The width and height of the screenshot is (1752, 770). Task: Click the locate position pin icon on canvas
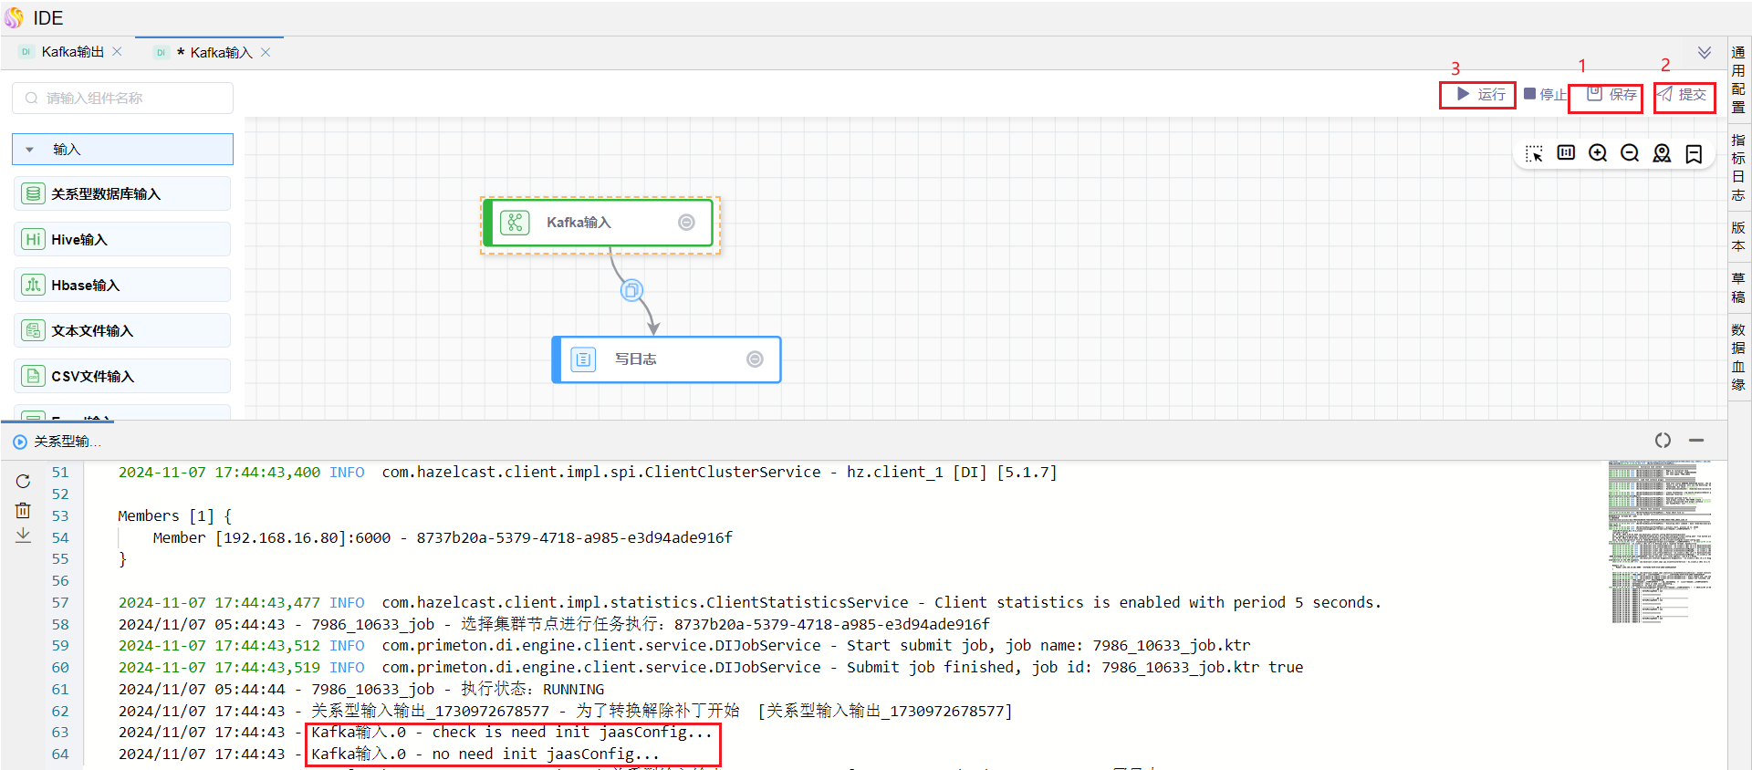[1662, 153]
